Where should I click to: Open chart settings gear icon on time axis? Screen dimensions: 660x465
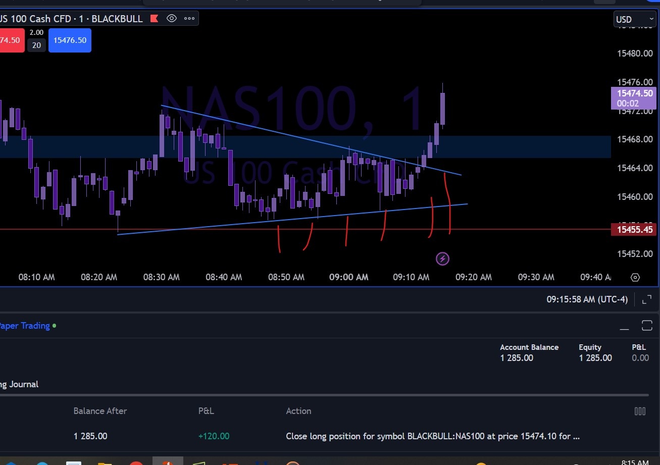tap(635, 277)
